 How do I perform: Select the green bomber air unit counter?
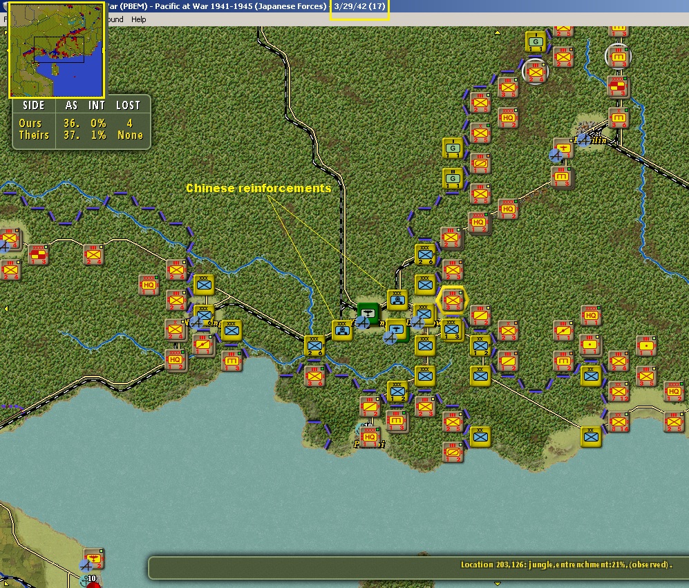pos(368,312)
